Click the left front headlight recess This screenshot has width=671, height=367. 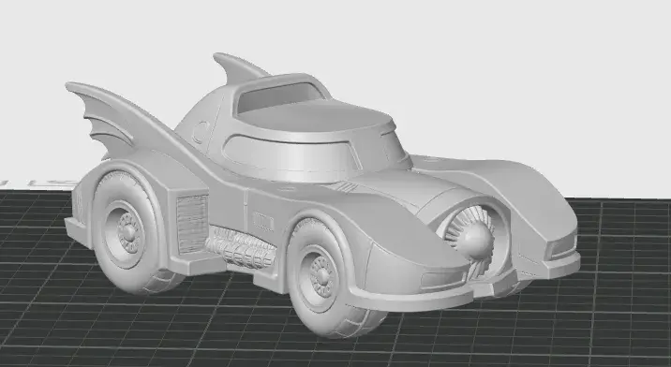click(x=443, y=279)
